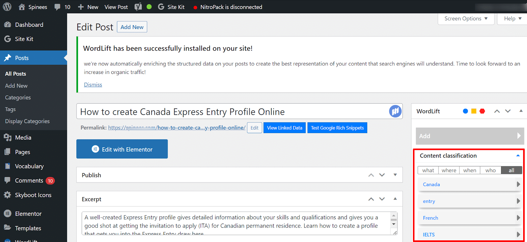Move Excerpt panel up
This screenshot has width=527, height=242.
tap(371, 199)
